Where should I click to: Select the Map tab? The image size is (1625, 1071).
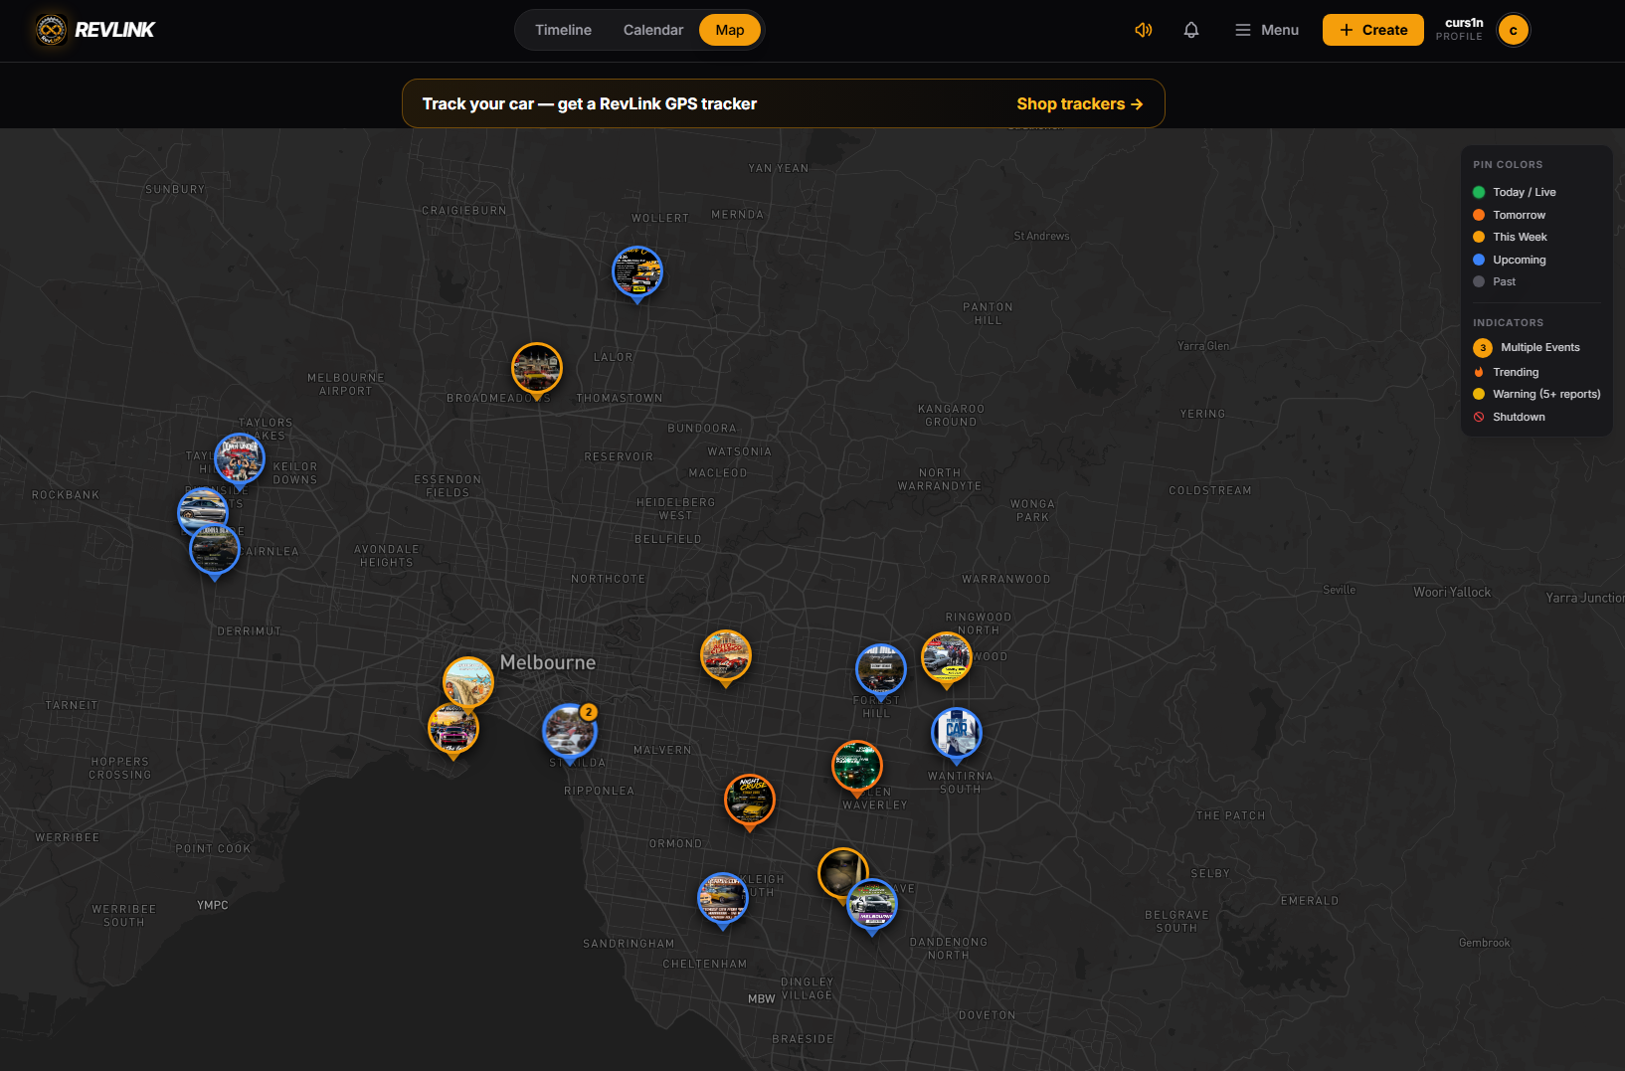pyautogui.click(x=730, y=30)
